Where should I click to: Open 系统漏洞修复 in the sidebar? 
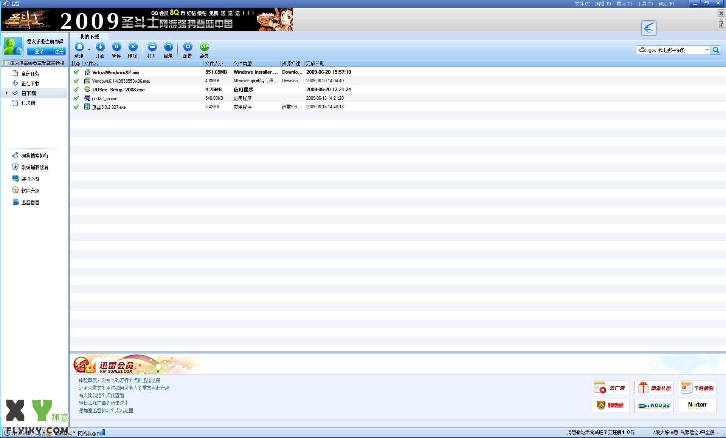pos(35,167)
